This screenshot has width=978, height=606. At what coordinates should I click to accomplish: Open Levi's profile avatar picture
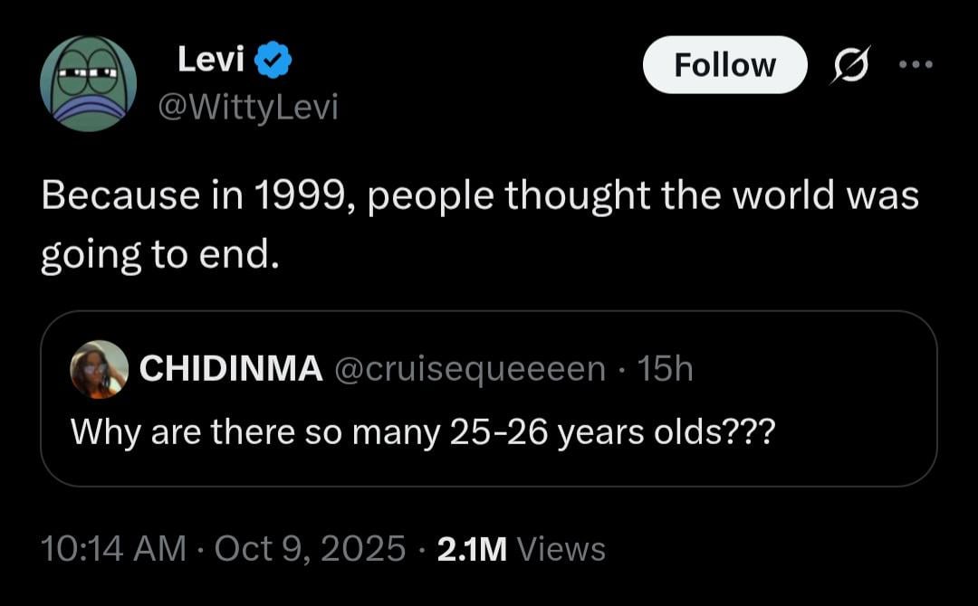[x=88, y=84]
